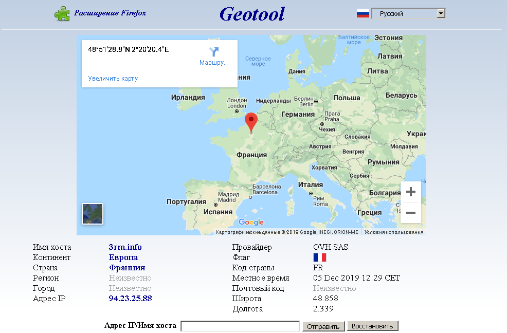Click the Google logo on the map
The width and height of the screenshot is (507, 333).
(x=251, y=223)
